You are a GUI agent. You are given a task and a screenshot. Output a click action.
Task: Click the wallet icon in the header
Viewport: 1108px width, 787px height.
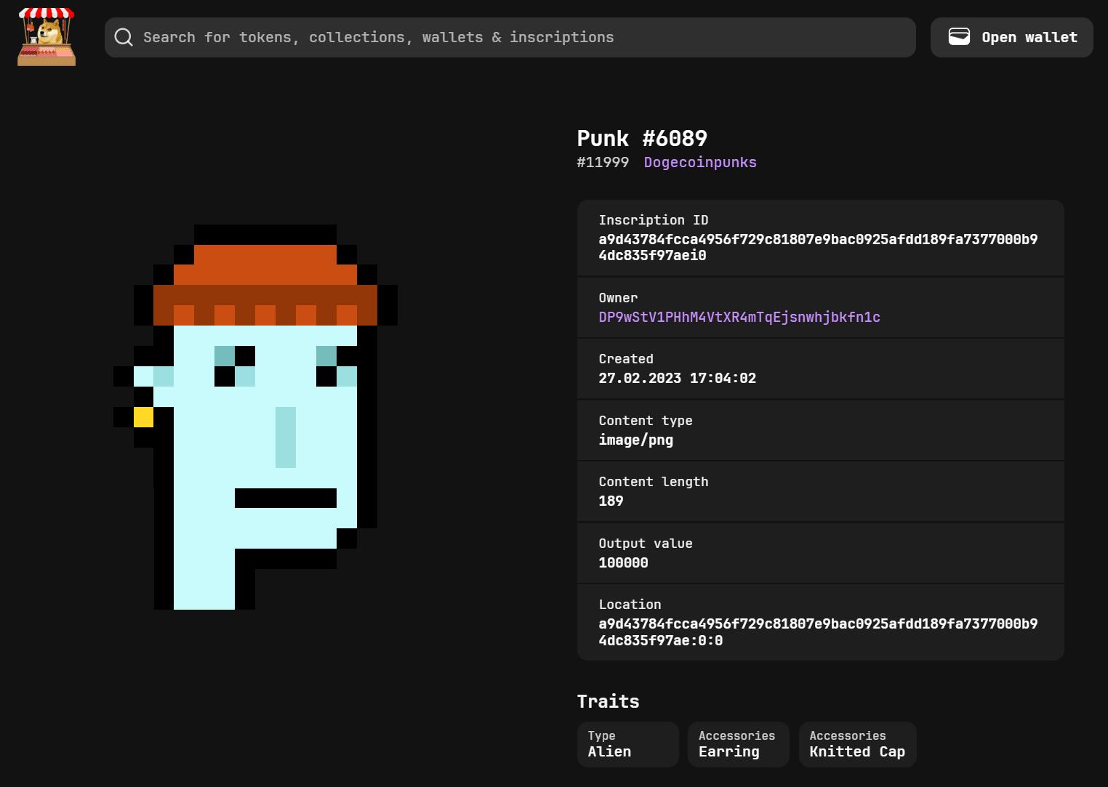tap(959, 37)
